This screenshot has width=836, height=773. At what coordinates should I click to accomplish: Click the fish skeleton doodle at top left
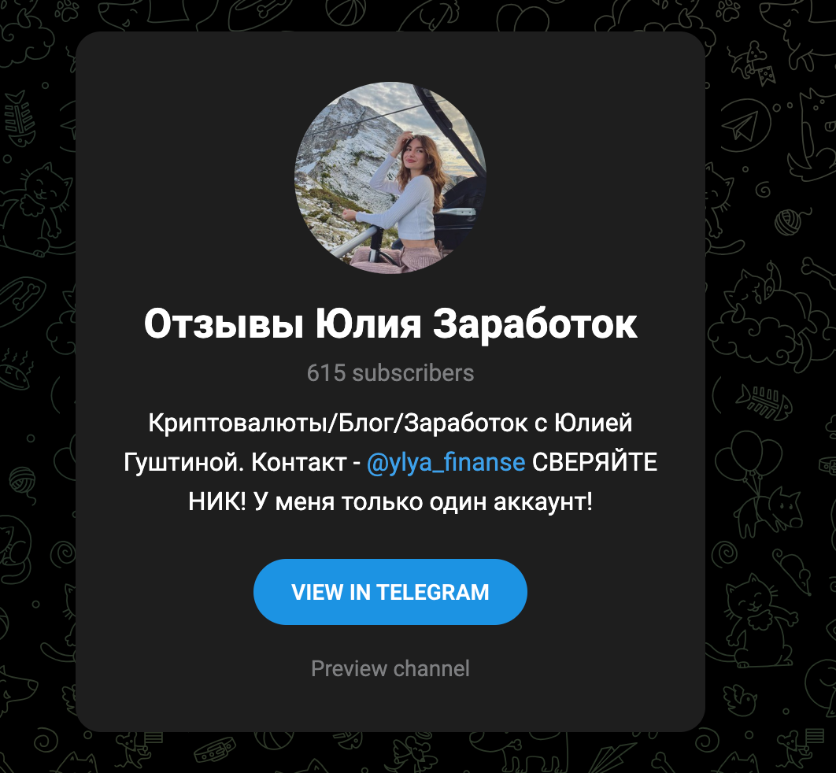(20, 118)
